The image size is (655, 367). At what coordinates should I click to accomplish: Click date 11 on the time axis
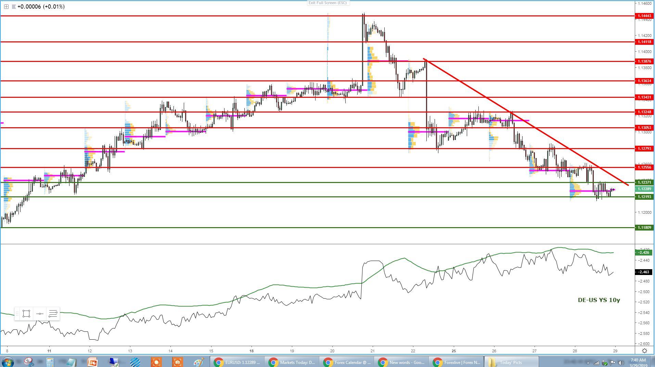click(49, 351)
